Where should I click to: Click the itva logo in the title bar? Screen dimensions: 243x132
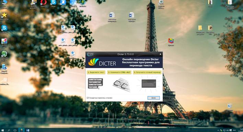90,54
